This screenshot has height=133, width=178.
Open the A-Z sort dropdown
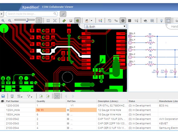(x=20, y=96)
